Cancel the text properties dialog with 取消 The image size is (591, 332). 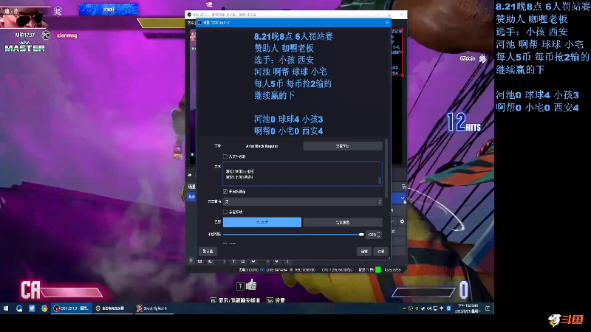[x=380, y=251]
